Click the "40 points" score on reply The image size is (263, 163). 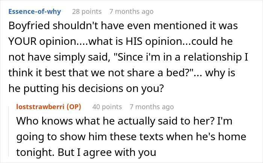point(107,107)
